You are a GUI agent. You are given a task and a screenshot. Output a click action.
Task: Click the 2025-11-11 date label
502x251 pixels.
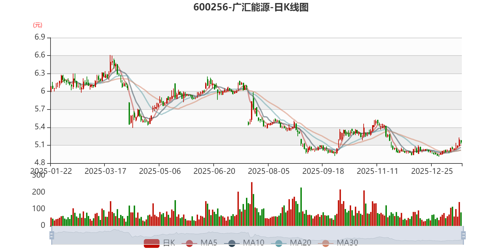377,171
